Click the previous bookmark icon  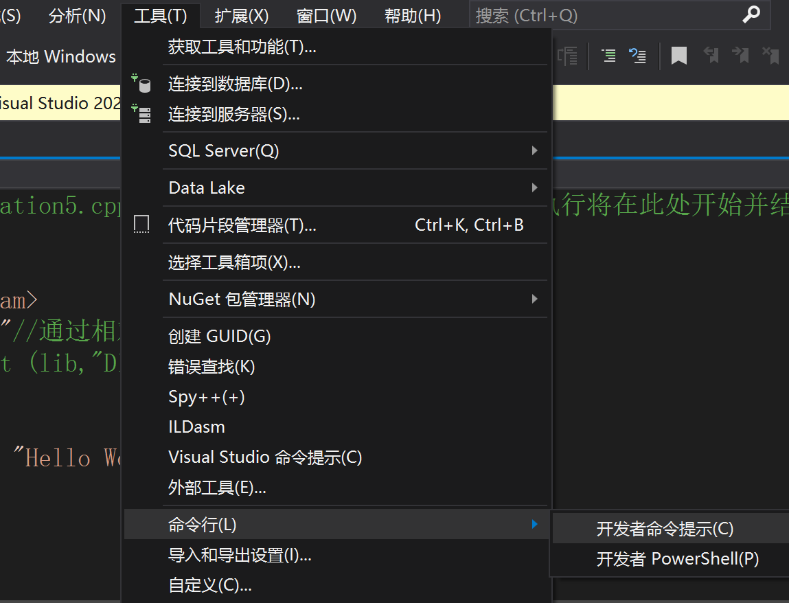(711, 55)
